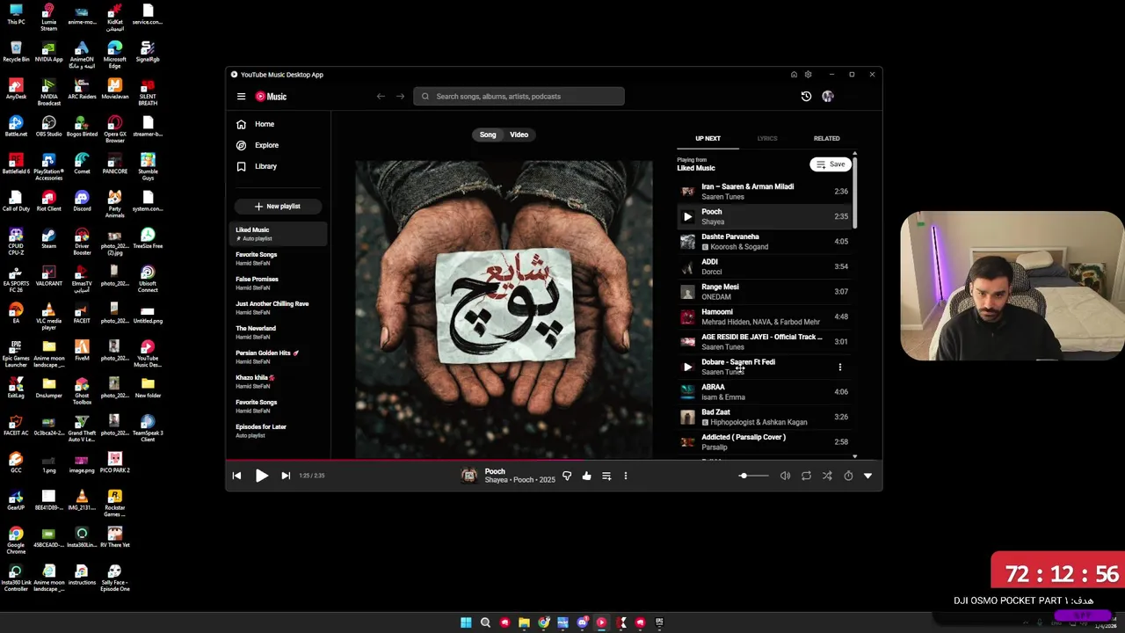Select ADDI by Dorcci in queue
1125x633 pixels.
(x=763, y=266)
